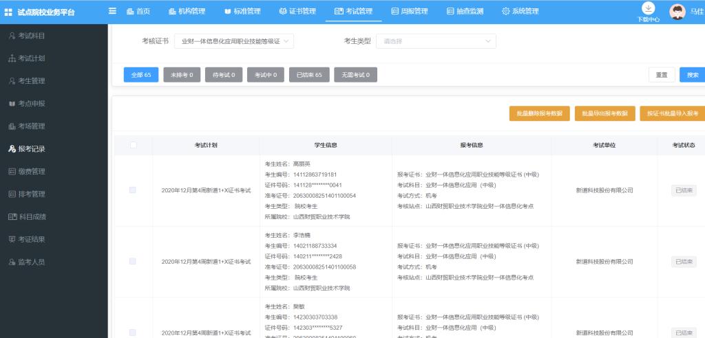705x338 pixels.
Task: Click the 抽查监测 icon
Action: [x=450, y=12]
